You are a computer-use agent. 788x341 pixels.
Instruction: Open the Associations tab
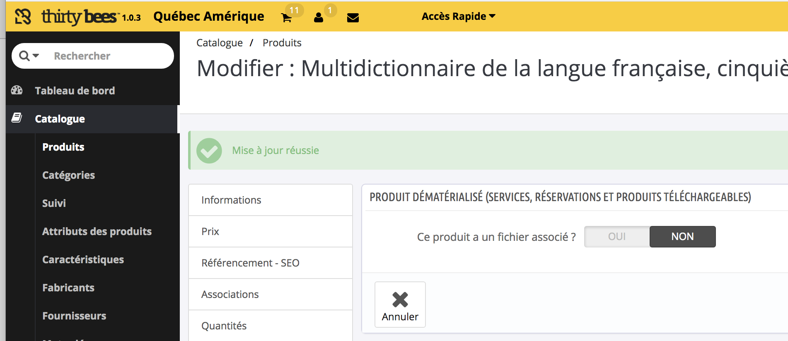270,294
